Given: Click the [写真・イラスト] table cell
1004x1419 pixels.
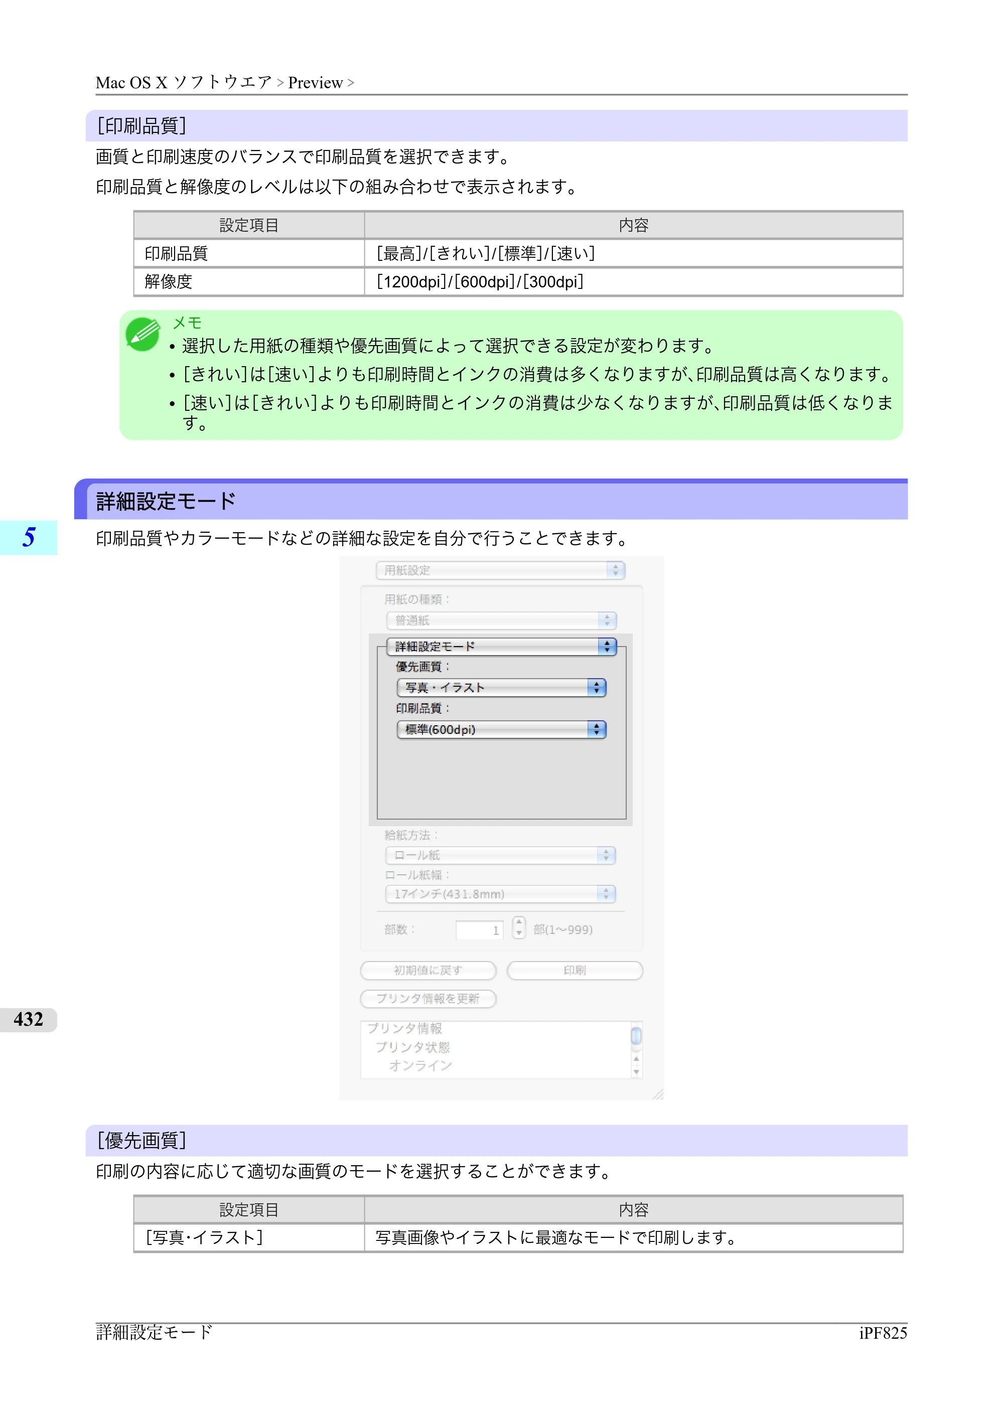Looking at the screenshot, I should pyautogui.click(x=249, y=1237).
